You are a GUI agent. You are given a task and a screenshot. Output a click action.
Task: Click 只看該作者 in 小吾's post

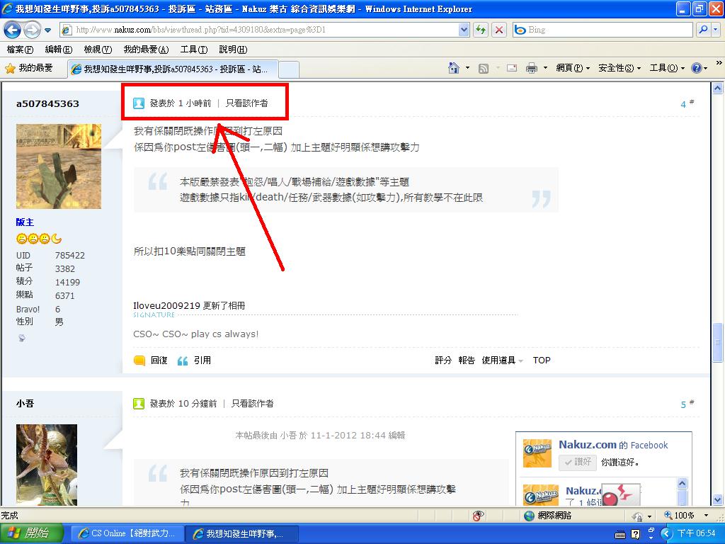(x=253, y=403)
